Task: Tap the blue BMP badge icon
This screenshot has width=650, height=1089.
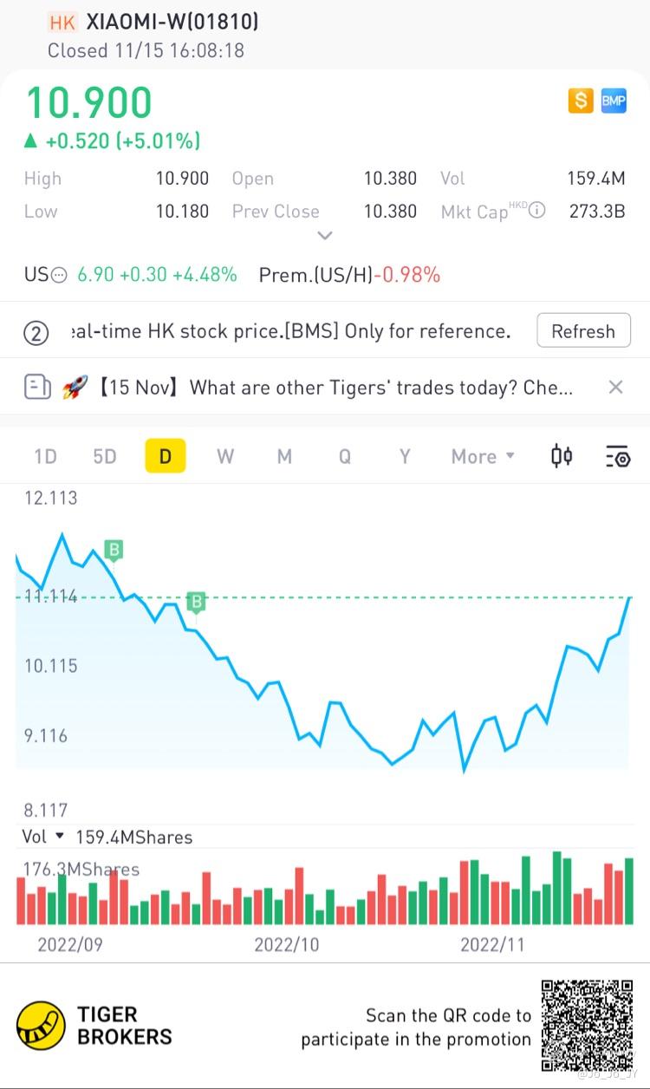Action: coord(614,101)
